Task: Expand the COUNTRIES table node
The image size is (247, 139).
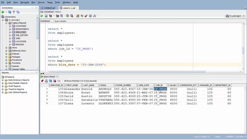Action: [x=10, y=26]
